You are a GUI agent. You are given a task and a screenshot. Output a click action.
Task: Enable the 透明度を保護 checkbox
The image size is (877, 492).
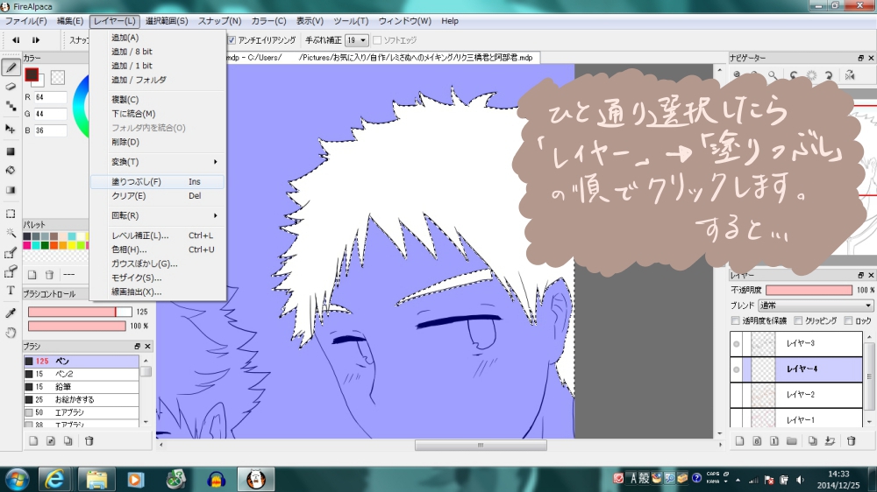pos(736,321)
